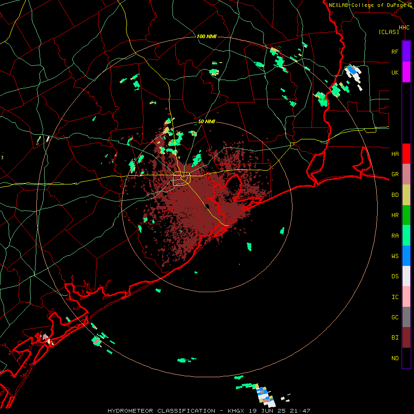Click the 'HHC' product label

point(404,28)
